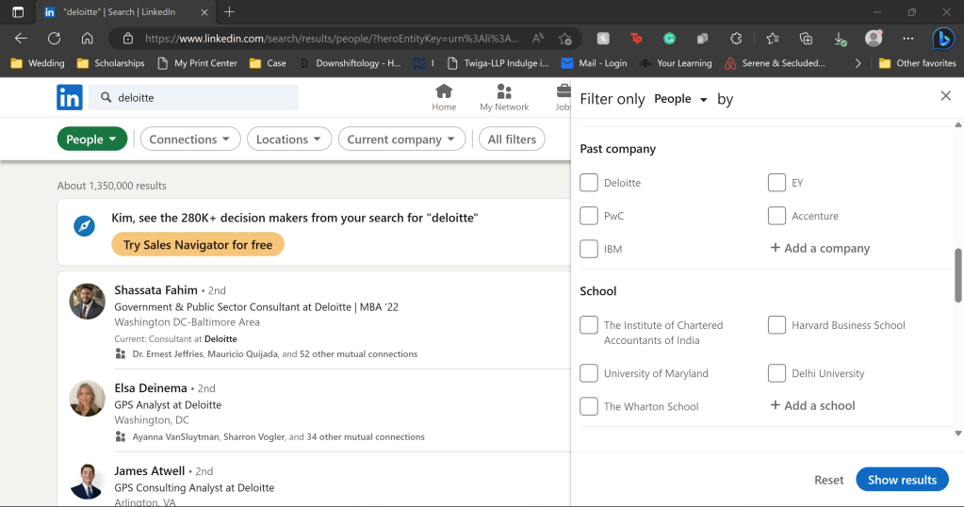Open the Current company filter dropdown

tap(401, 139)
